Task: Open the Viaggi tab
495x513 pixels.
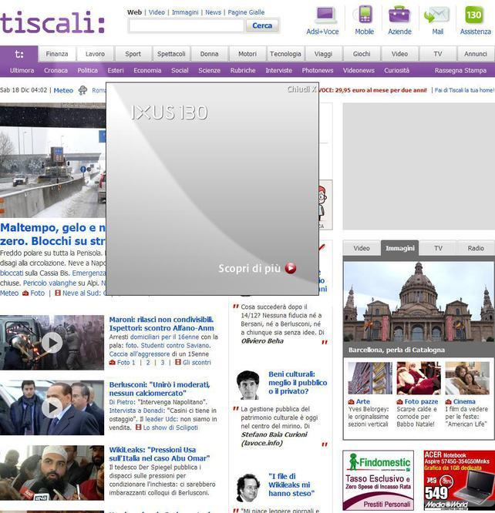Action: coord(323,54)
